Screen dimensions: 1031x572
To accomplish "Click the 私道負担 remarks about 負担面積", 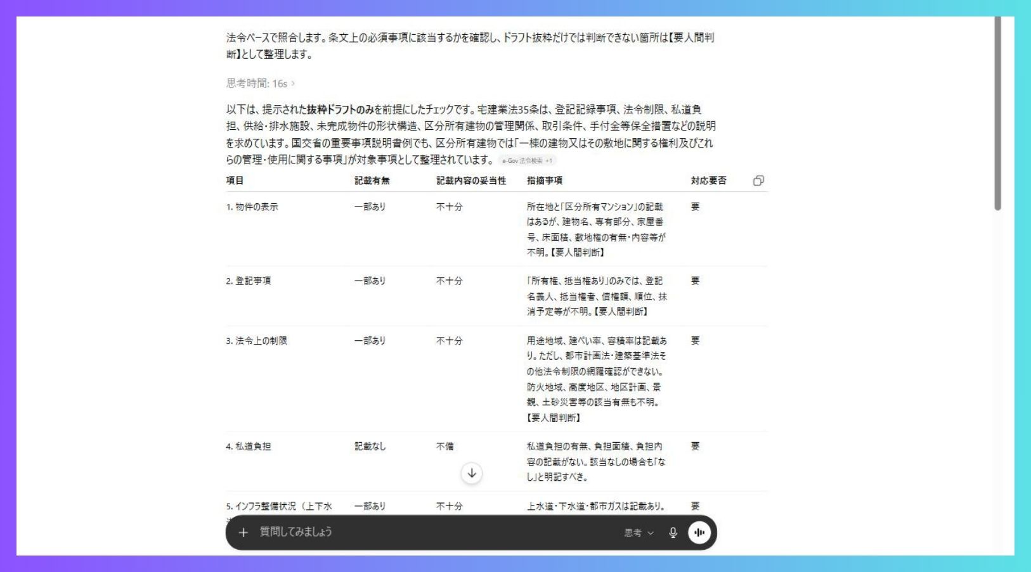I will coord(596,462).
